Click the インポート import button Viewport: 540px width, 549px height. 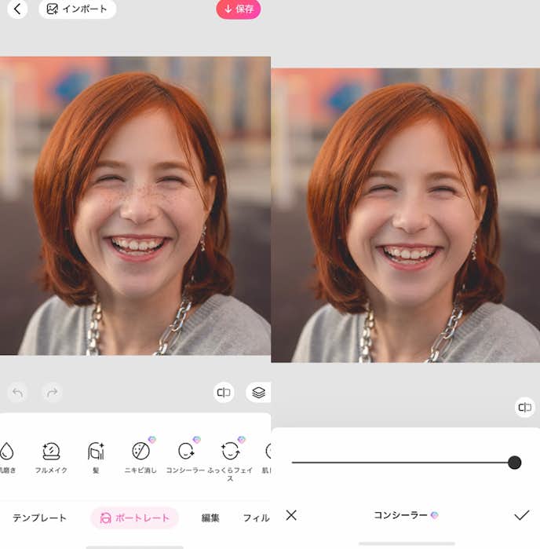pos(77,9)
